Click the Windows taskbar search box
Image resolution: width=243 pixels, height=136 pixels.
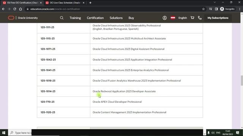point(20,133)
